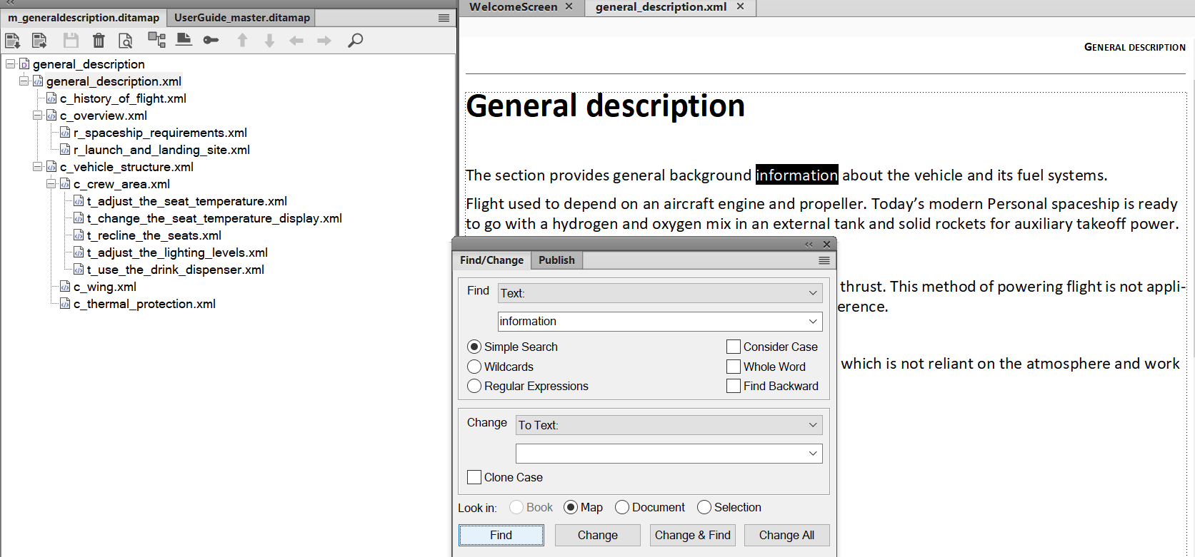The width and height of the screenshot is (1195, 557).
Task: Select c_wing.xml in the map tree
Action: (104, 287)
